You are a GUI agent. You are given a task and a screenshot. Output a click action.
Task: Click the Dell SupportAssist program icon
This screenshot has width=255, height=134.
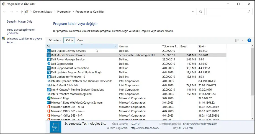pos(49,64)
